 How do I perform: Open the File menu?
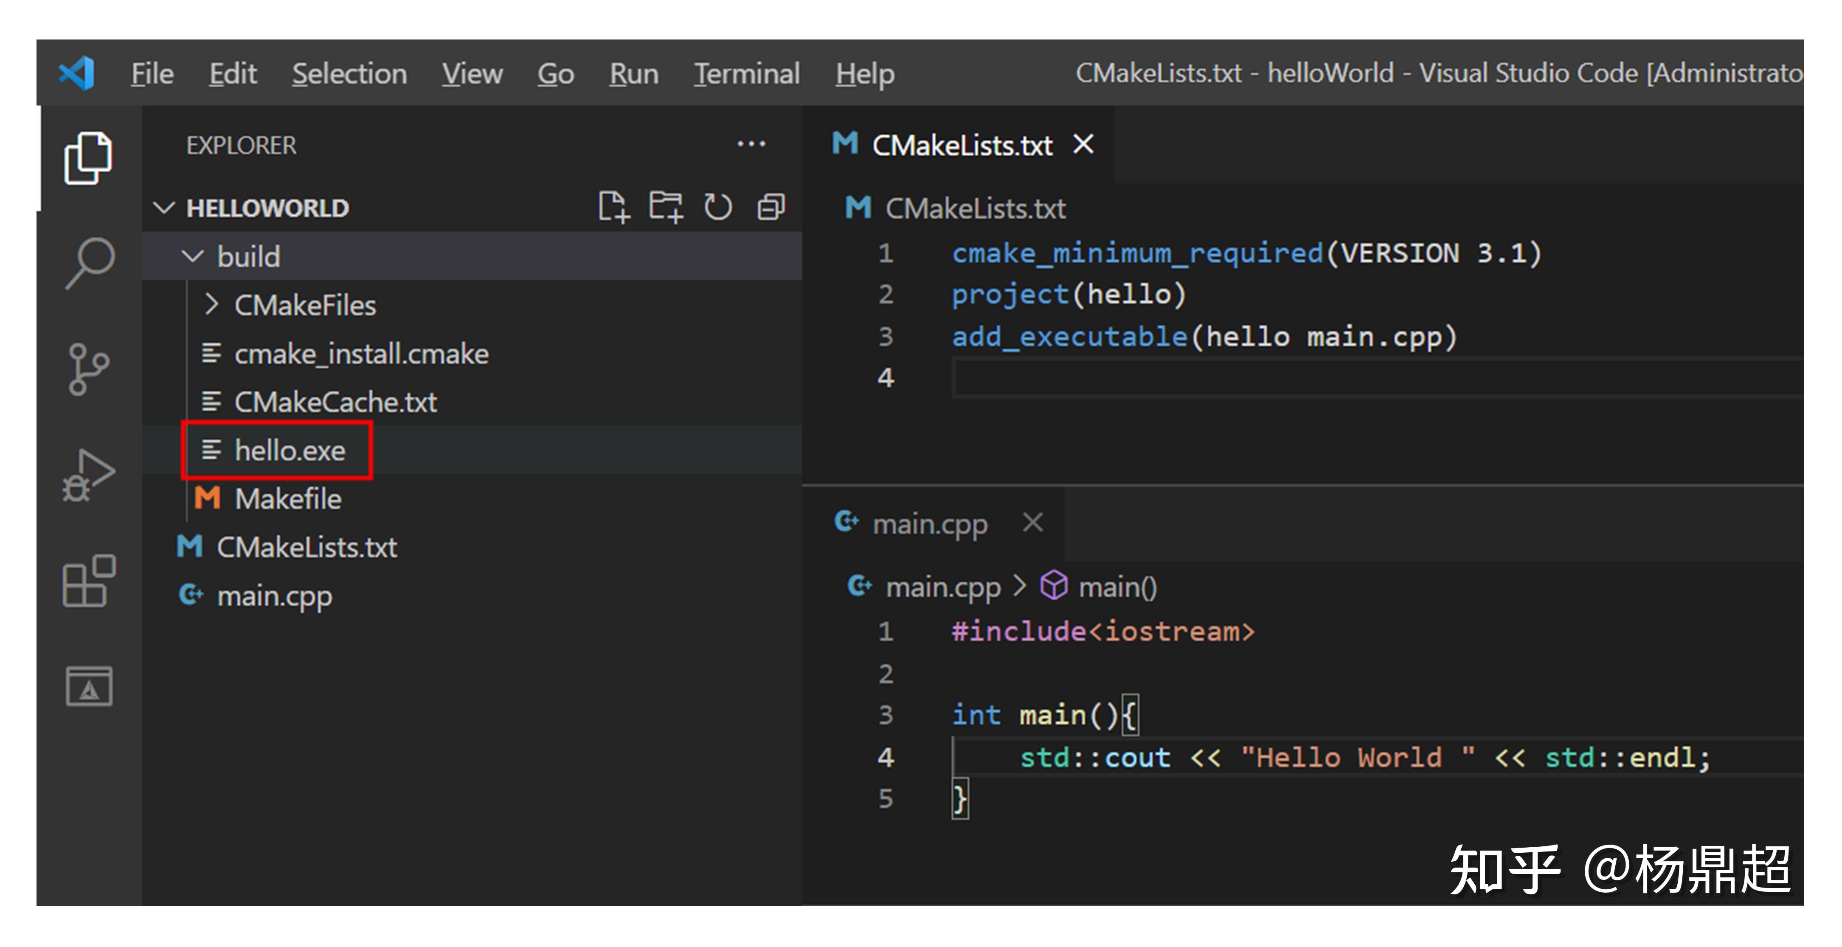tap(152, 73)
